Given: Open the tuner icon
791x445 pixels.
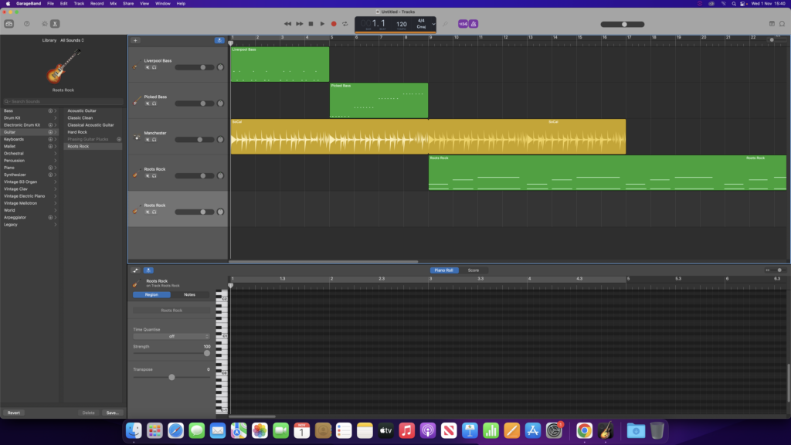Looking at the screenshot, I should click(445, 24).
